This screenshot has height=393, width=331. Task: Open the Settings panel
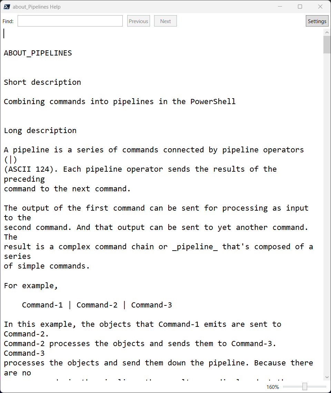tap(317, 21)
